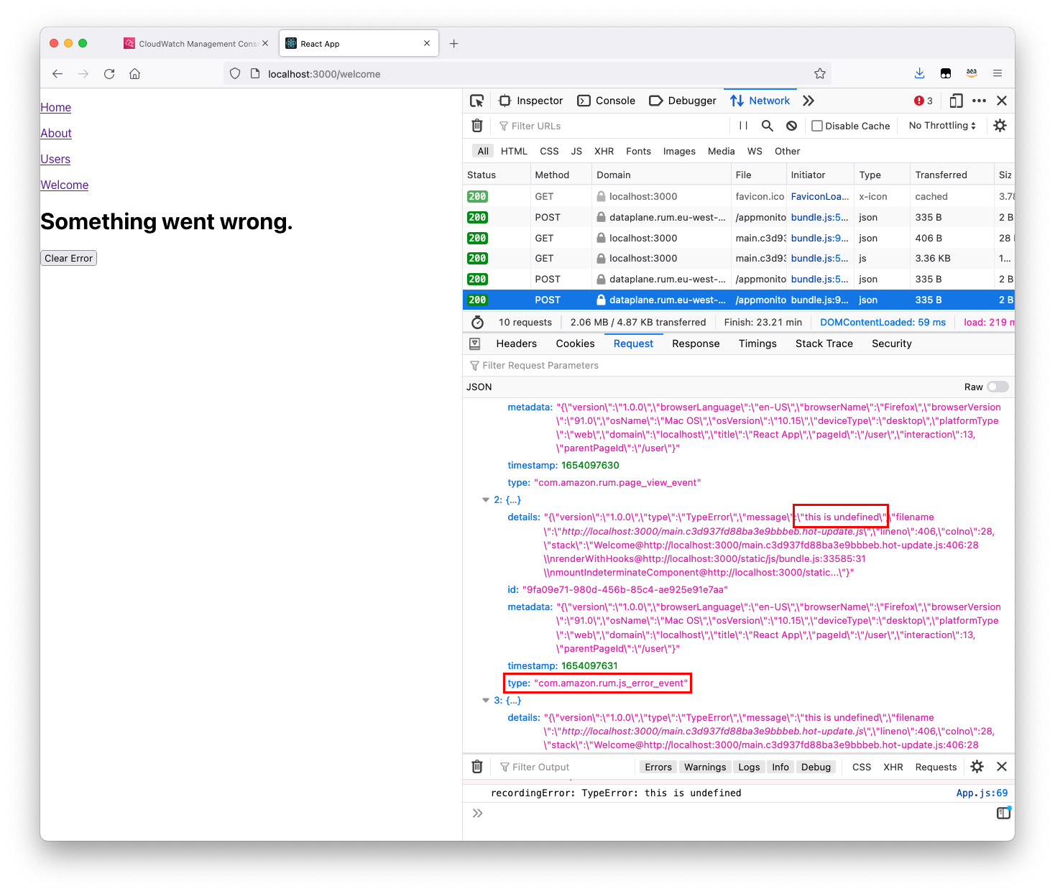Click the request blocking icon
This screenshot has height=894, width=1055.
click(x=791, y=125)
